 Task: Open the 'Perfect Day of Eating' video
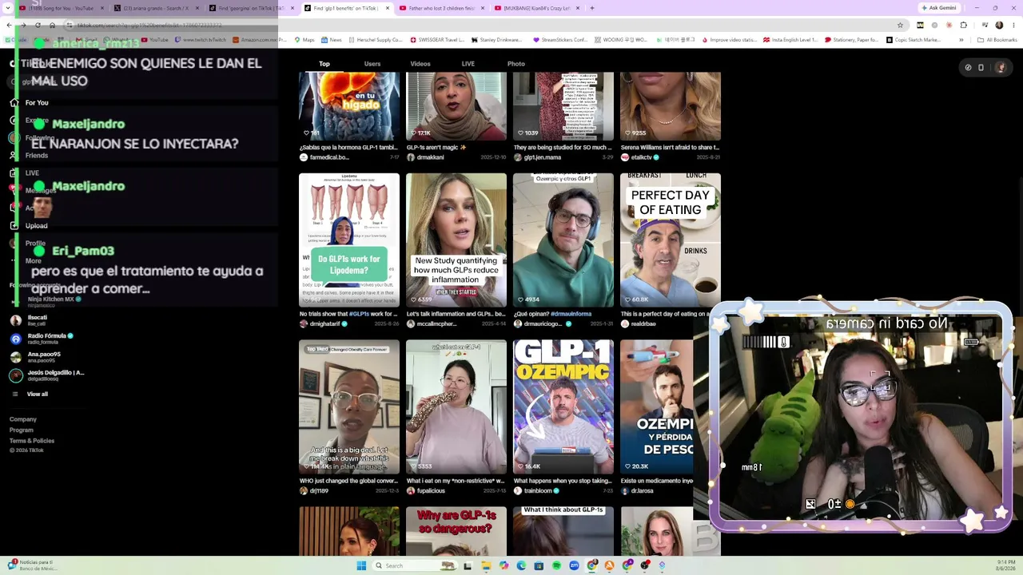click(x=671, y=240)
